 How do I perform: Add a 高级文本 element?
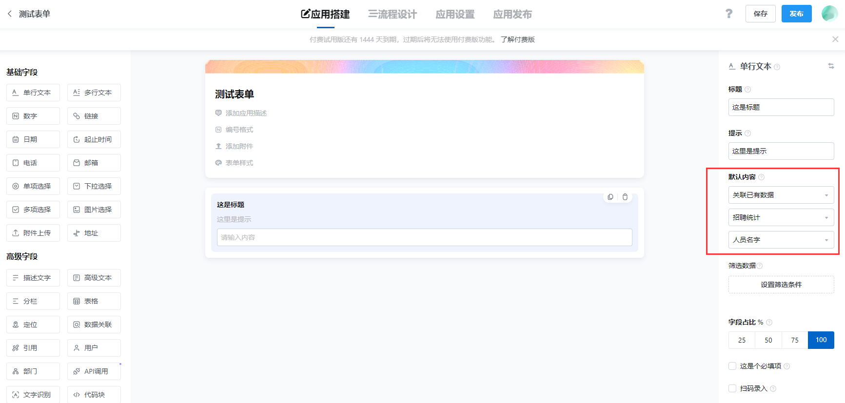coord(94,278)
